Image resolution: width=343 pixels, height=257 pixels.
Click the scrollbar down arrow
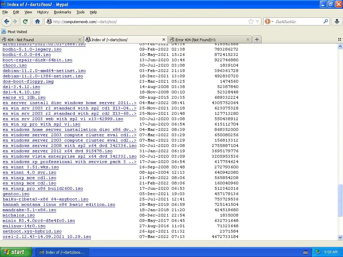tap(340, 237)
